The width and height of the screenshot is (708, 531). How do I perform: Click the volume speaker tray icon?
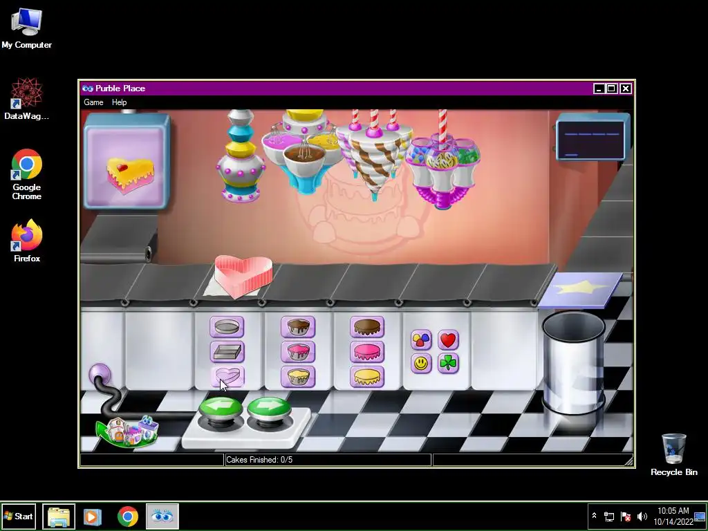click(x=642, y=516)
